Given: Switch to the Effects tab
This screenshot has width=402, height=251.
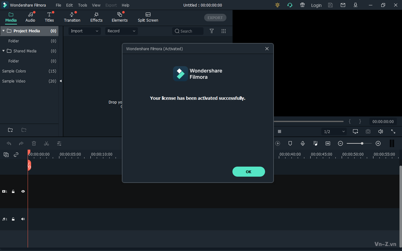Looking at the screenshot, I should 96,18.
